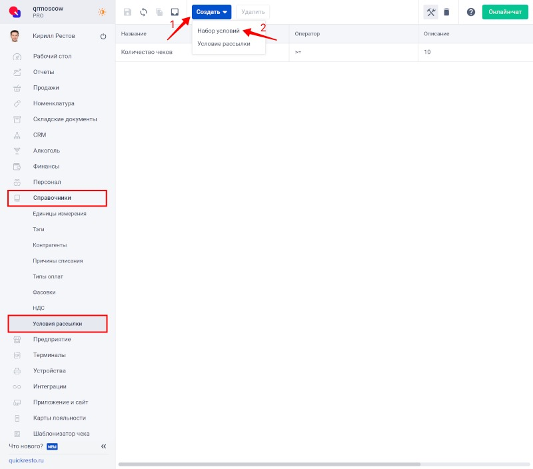The height and width of the screenshot is (469, 533).
Task: Click the Quick Resto logo icon
Action: click(15, 12)
